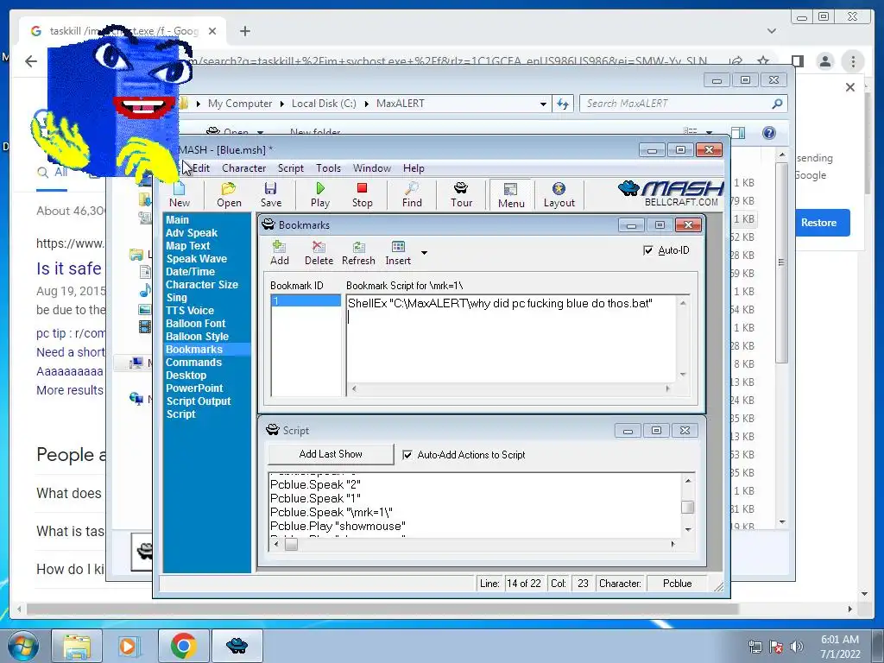Image resolution: width=884 pixels, height=663 pixels.
Task: Open the Find tool in MASH
Action: click(412, 195)
